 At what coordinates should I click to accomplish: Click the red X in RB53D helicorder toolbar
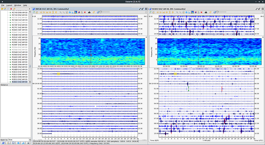85,12
